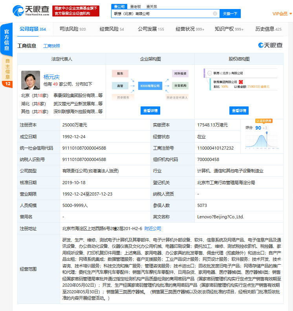Click approval date 2019-10-18
293x311 pixels.
pyautogui.click(x=74, y=183)
